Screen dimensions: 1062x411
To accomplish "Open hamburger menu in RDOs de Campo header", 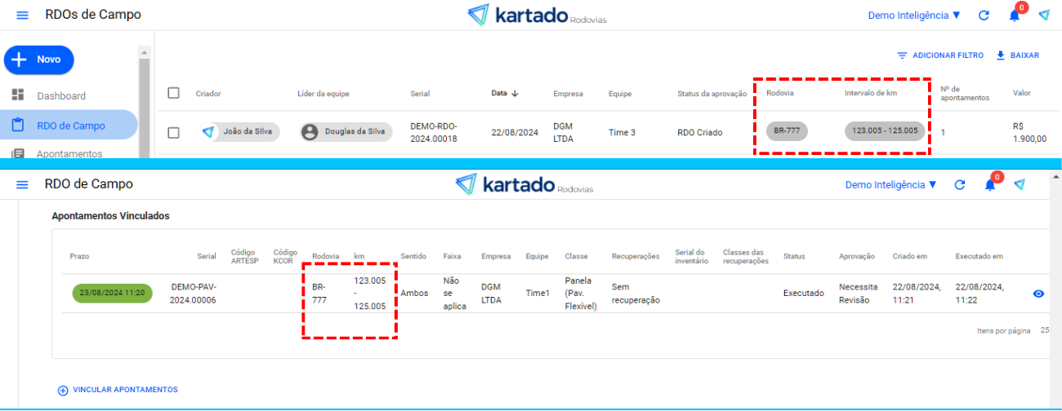I will 22,15.
